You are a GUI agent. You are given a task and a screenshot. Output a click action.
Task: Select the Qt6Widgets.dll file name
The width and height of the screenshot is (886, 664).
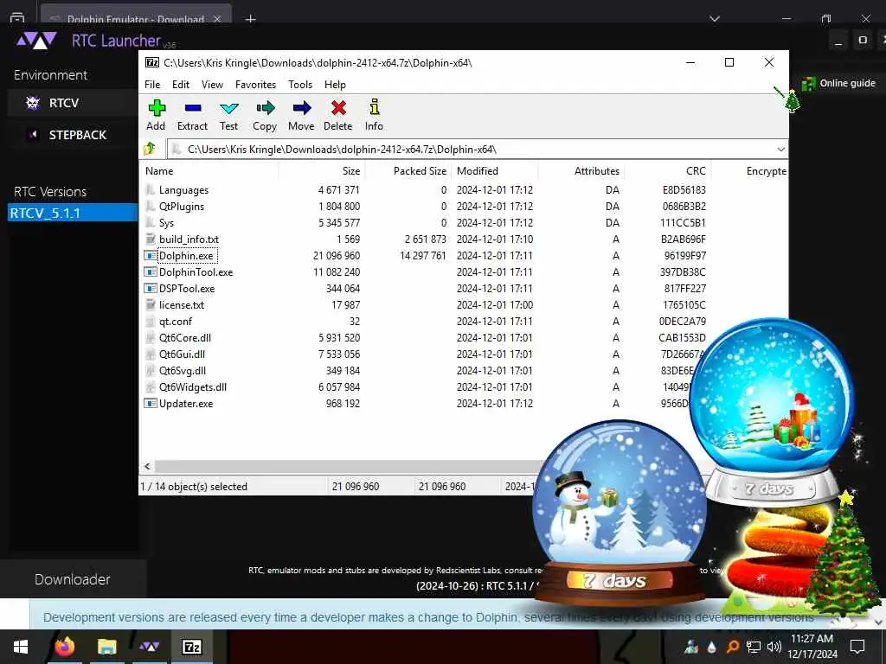pyautogui.click(x=193, y=387)
